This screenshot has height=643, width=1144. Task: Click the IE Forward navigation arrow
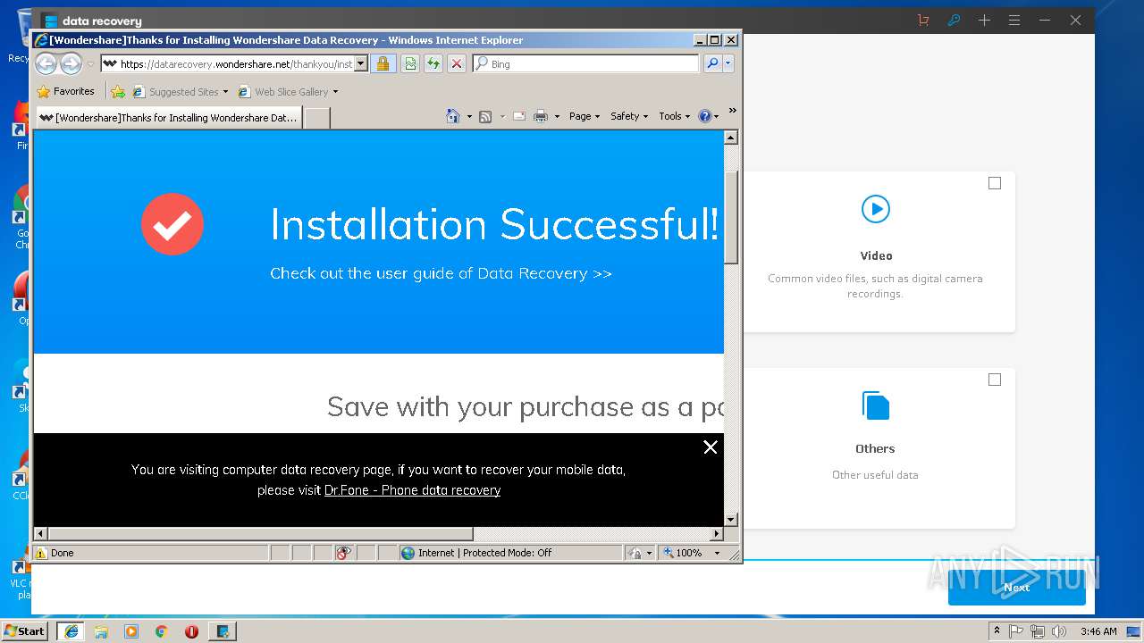tap(71, 63)
